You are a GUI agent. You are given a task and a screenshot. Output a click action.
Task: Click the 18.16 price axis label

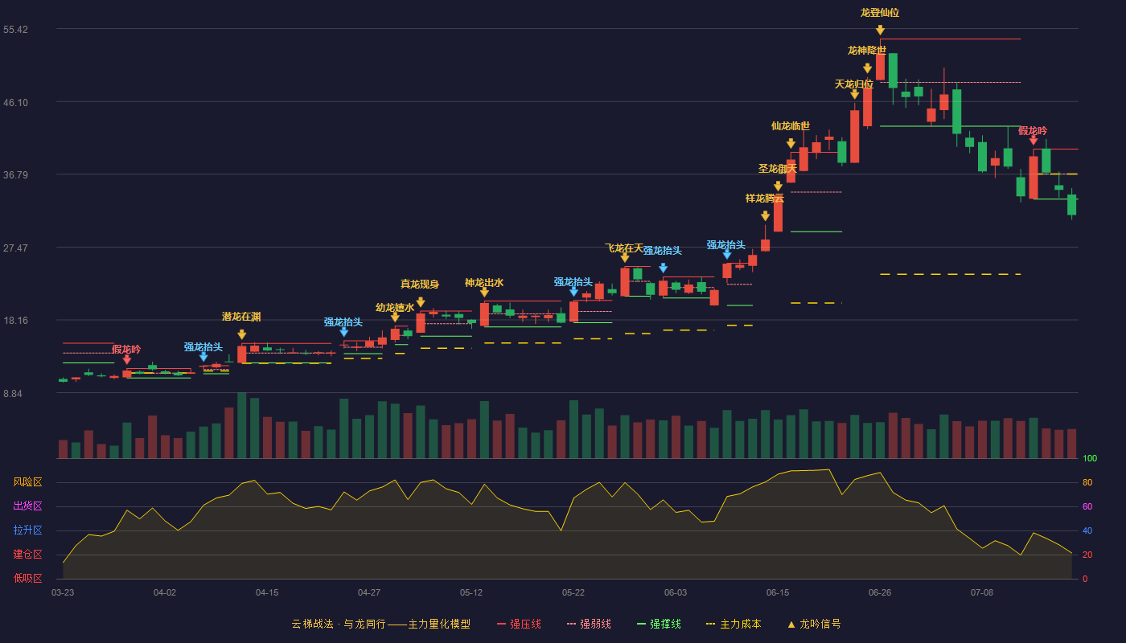point(15,321)
